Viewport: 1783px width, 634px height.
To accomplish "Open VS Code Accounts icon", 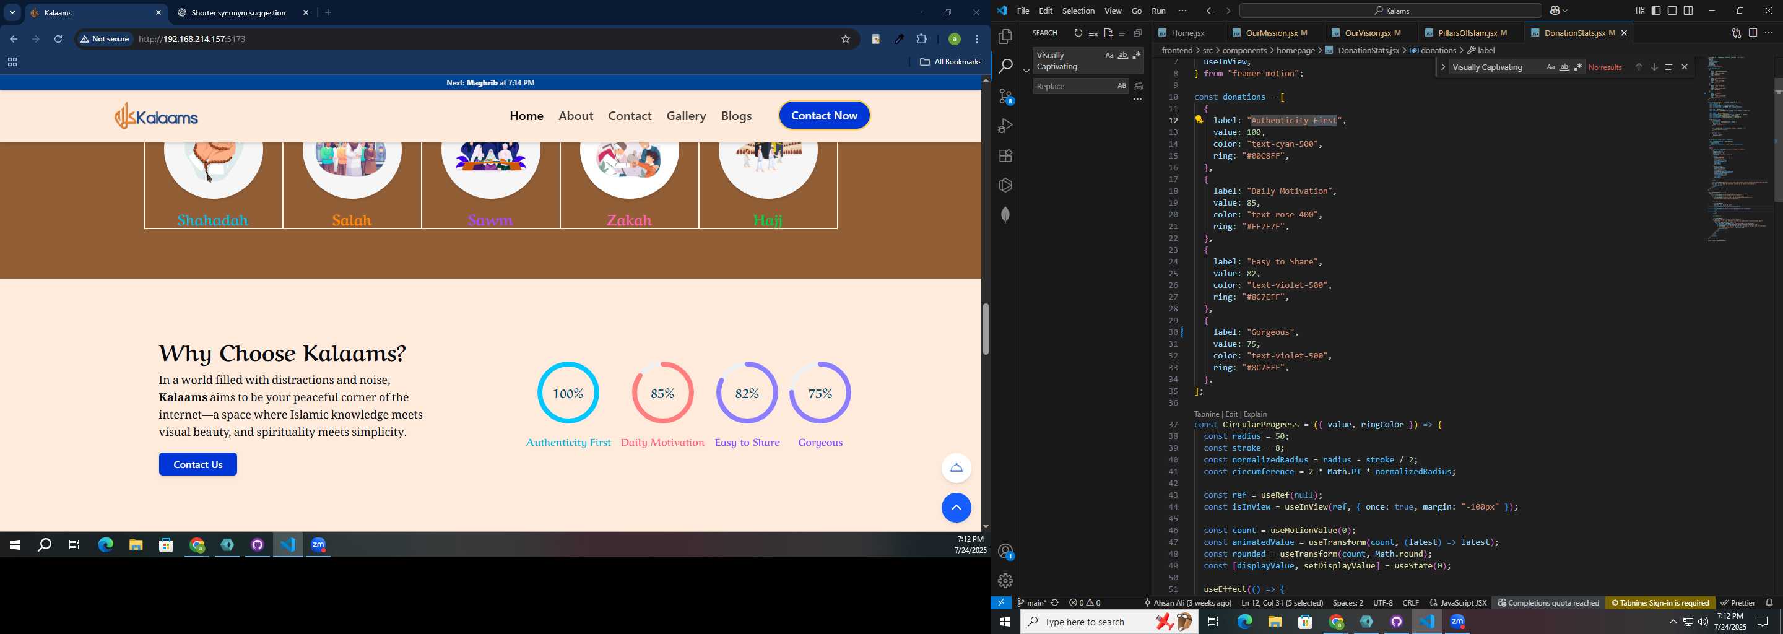I will pos(1005,552).
